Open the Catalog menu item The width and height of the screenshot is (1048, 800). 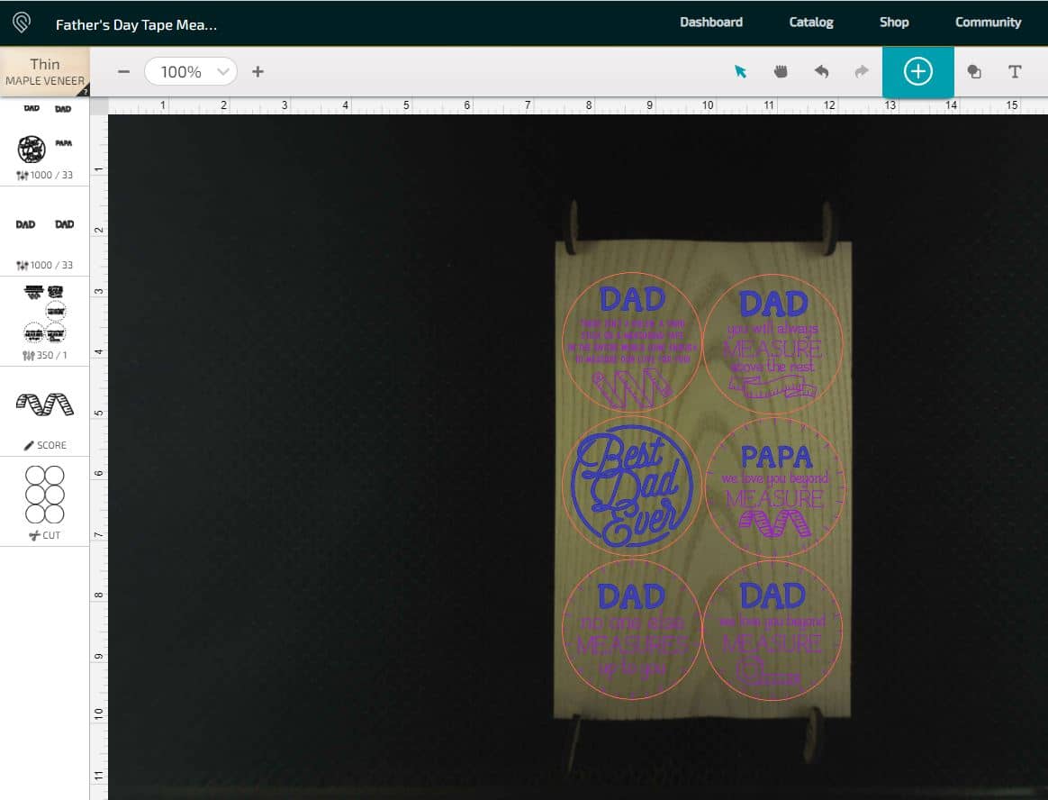(811, 23)
